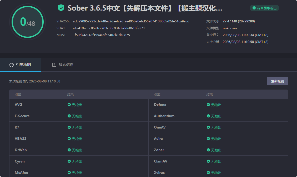Click the Defenx engine name
This screenshot has height=177, width=297.
pos(160,105)
